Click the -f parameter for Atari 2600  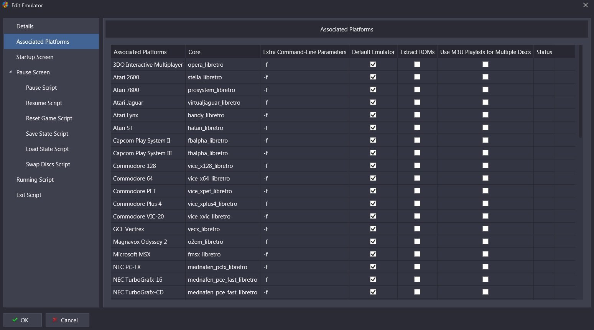(305, 77)
